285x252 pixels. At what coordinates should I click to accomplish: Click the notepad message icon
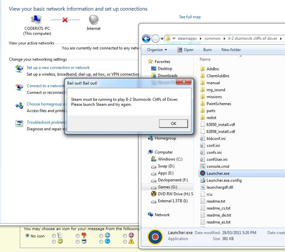[x=60, y=235]
